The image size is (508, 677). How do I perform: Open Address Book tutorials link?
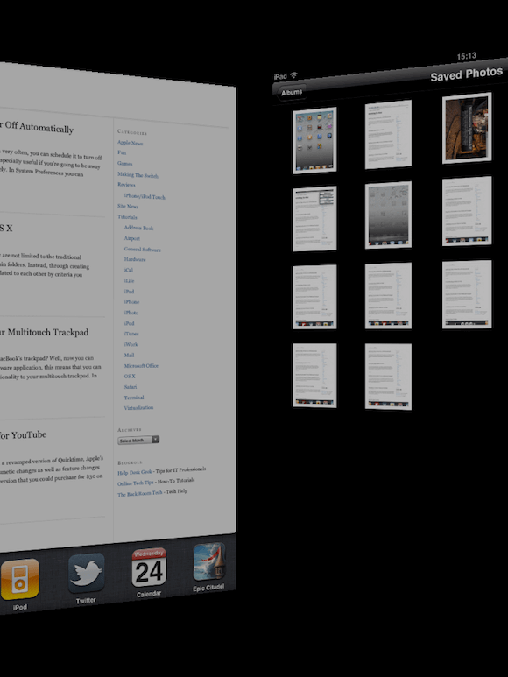click(x=138, y=228)
